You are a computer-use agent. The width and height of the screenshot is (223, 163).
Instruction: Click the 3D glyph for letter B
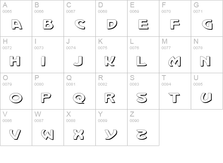pyautogui.click(x=48, y=24)
